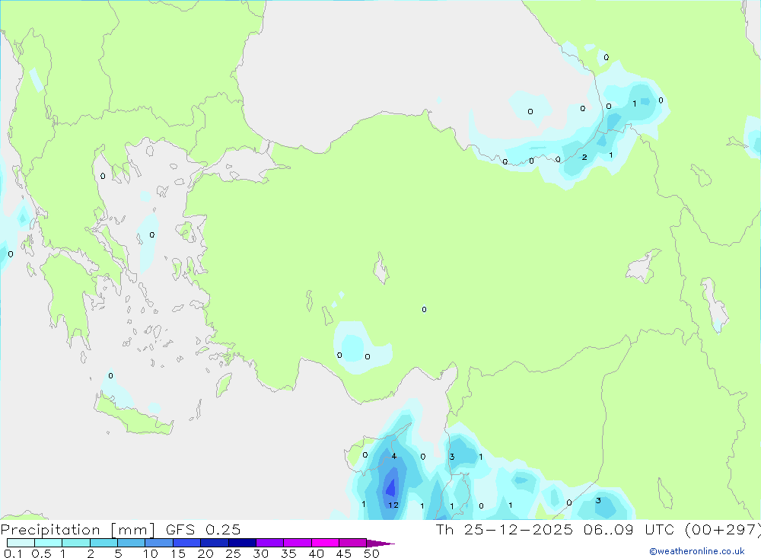761x558 pixels.
Task: Click the 'Th 25-12-2025' date label
Action: [x=505, y=529]
